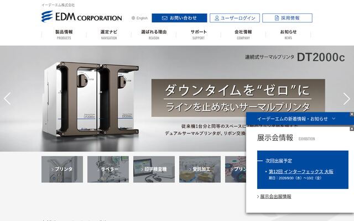Click the DT2000c printer product image

pos(91,99)
